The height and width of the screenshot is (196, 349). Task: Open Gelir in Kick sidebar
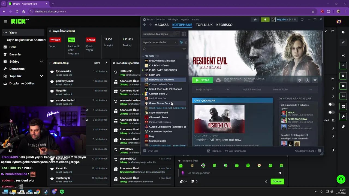point(13,47)
